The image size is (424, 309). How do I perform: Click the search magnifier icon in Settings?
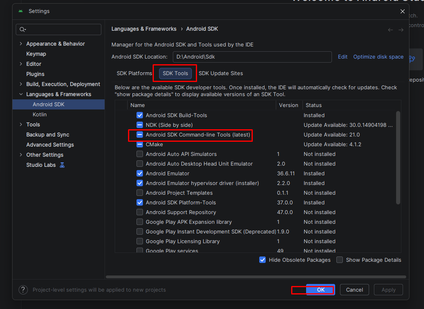[x=23, y=29]
